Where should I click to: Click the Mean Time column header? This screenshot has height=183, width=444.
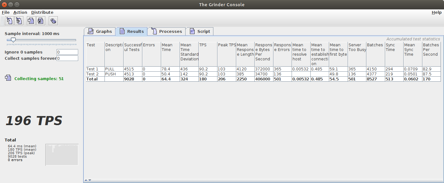(170, 54)
